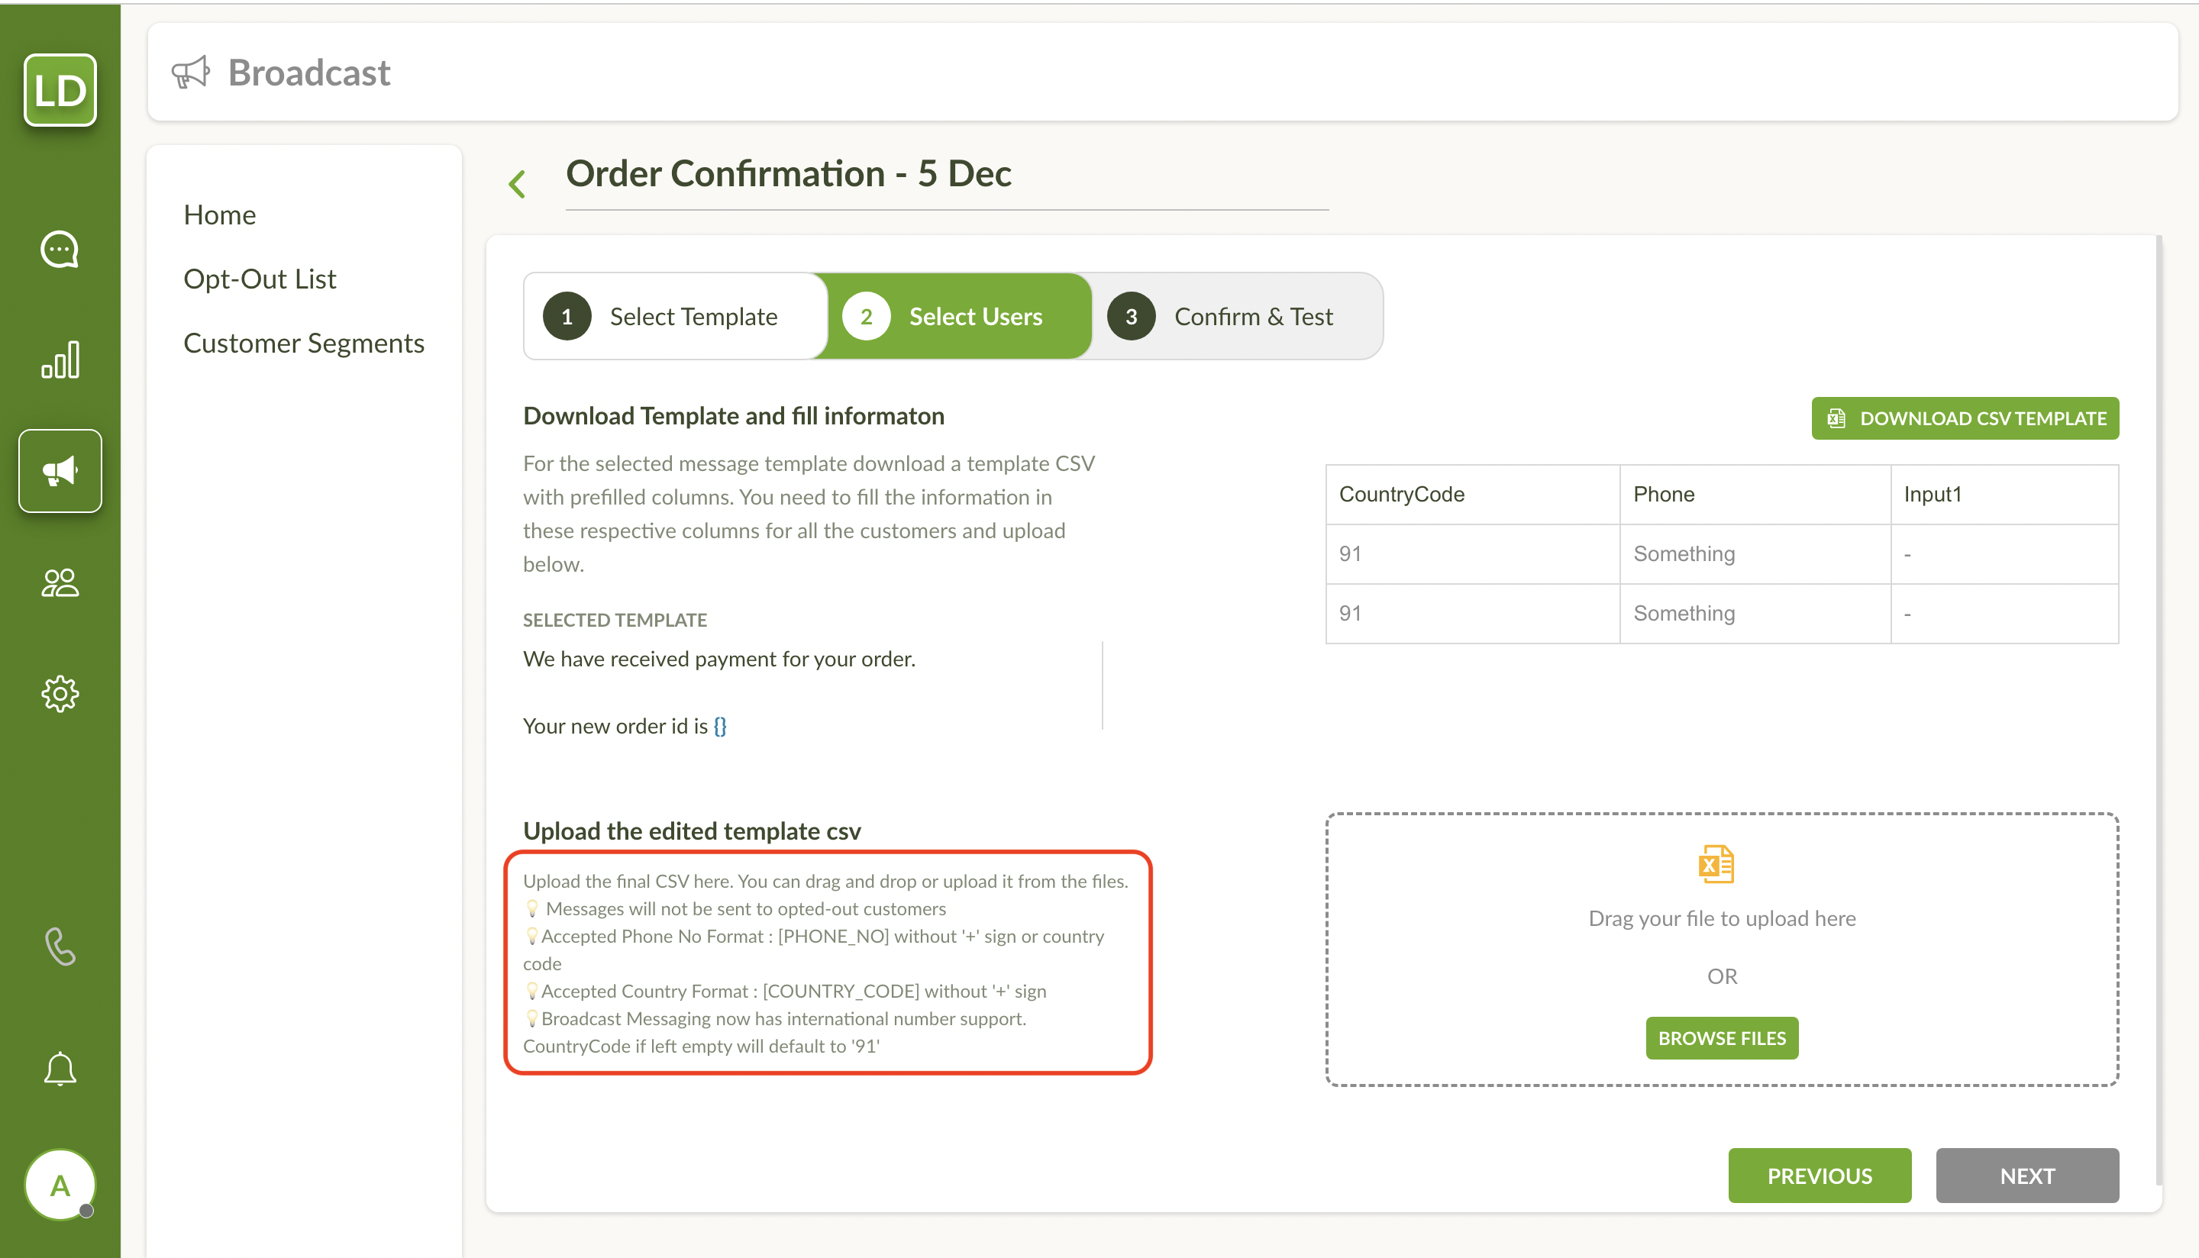Open the chat conversations sidebar icon

[60, 249]
